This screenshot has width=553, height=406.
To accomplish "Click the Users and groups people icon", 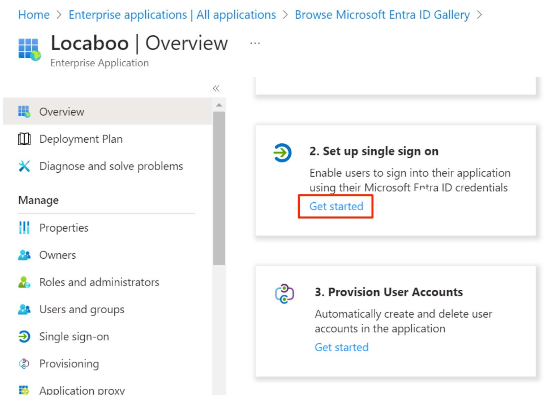I will coord(24,309).
